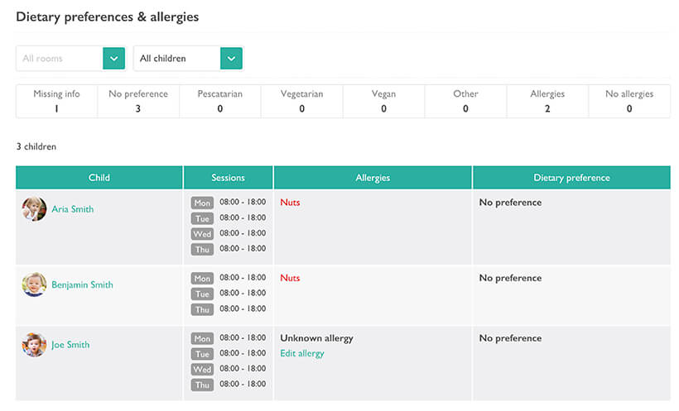The height and width of the screenshot is (411, 679).
Task: Open the All children dropdown arrow
Action: 231,59
